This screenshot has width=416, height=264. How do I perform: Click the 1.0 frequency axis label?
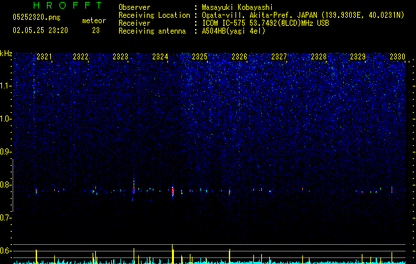[6, 119]
